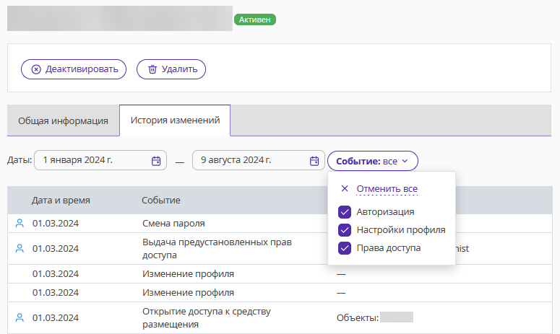This screenshot has height=334, width=560.
Task: Open the 9 августа 2024 г. date picker field
Action: (259, 160)
